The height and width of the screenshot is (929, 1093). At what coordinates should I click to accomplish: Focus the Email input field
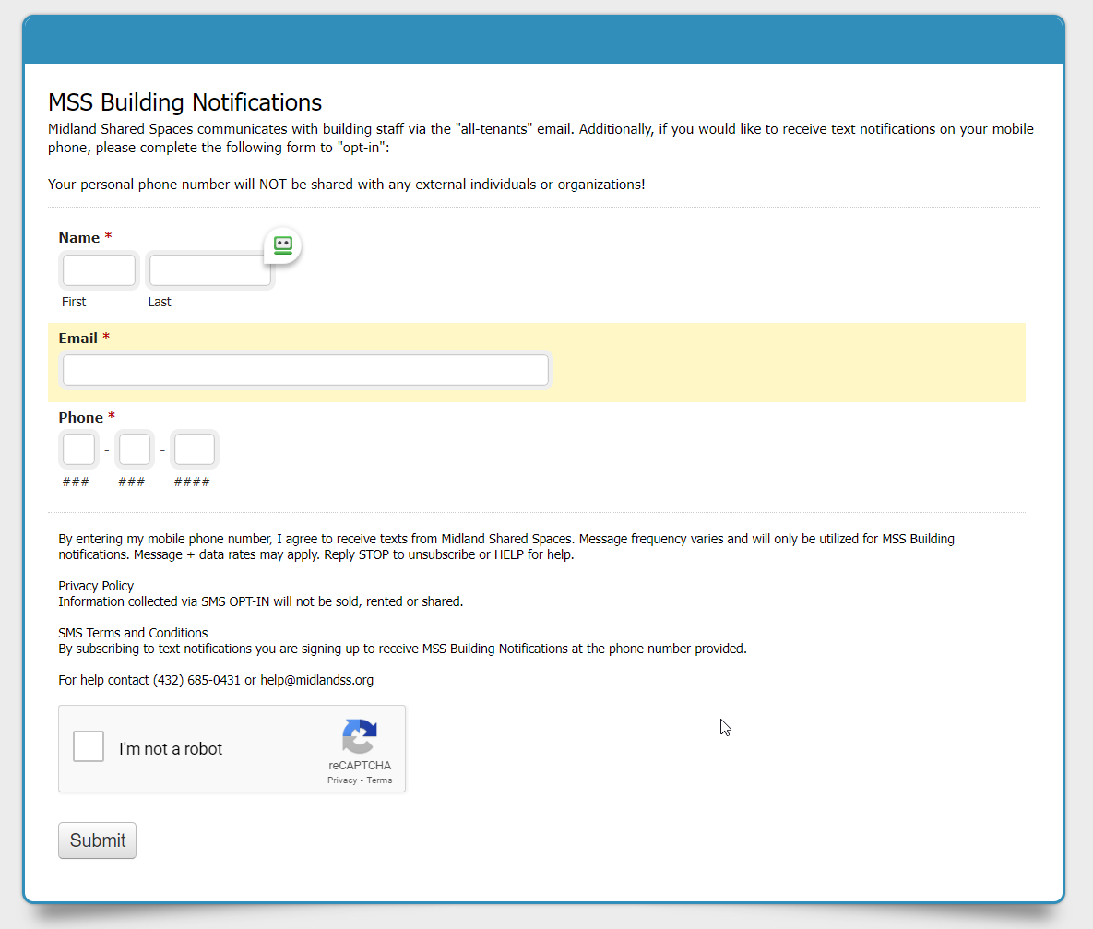tap(305, 370)
